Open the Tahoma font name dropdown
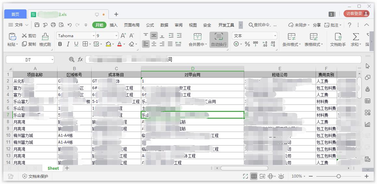Screen dimensions: 377x184 pyautogui.click(x=94, y=36)
